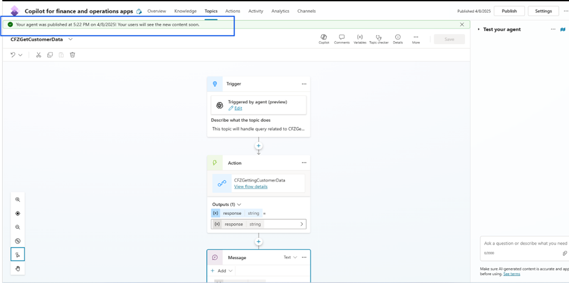
Task: Open the Action node options menu
Action: [304, 163]
